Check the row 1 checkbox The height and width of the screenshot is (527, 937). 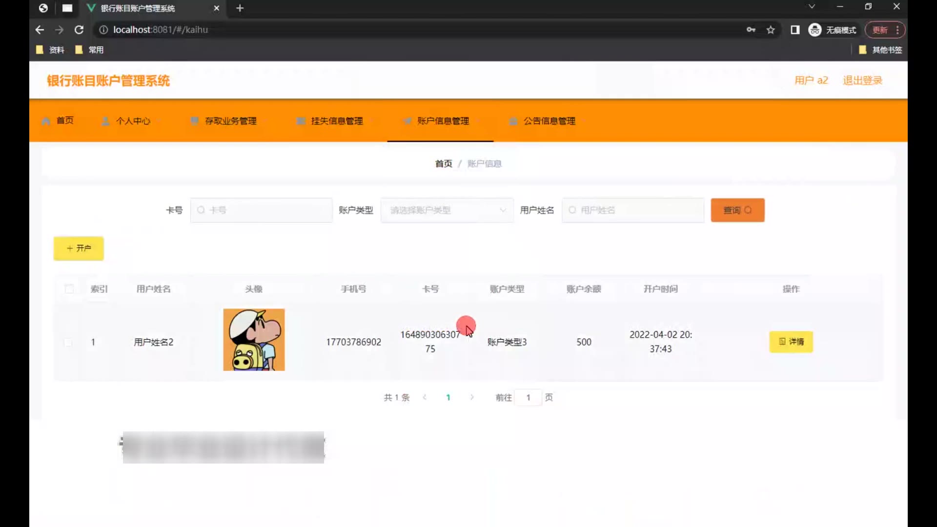tap(69, 342)
